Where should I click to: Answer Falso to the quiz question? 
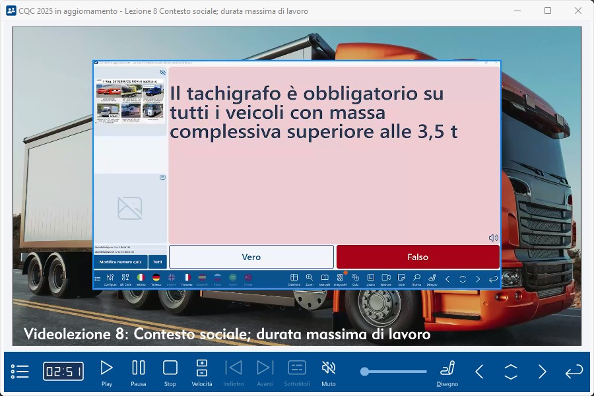click(x=418, y=257)
